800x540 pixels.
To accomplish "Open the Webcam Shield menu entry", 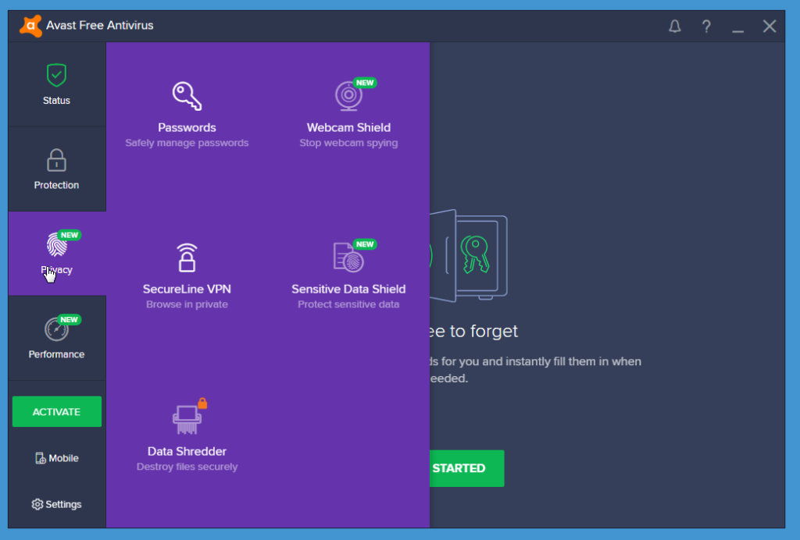I will 348,115.
